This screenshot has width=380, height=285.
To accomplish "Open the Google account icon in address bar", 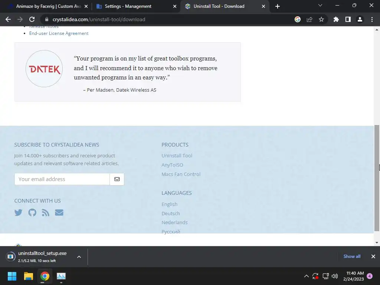I will 298,19.
